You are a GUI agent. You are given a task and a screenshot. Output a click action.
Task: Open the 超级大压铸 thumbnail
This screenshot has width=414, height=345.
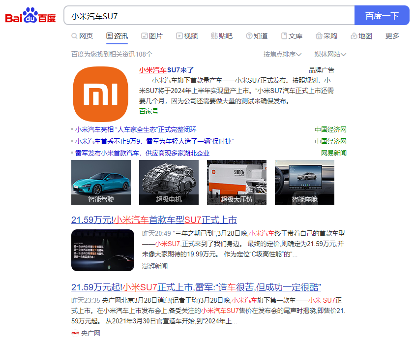point(237,182)
